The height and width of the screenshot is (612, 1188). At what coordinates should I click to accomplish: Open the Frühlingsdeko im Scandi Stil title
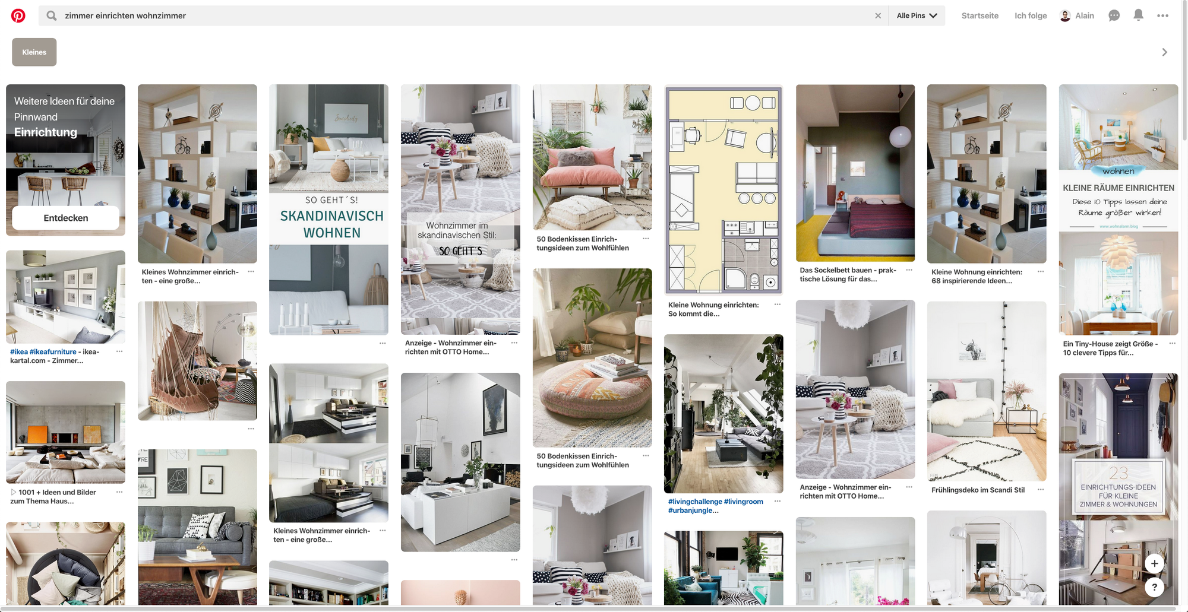coord(978,490)
